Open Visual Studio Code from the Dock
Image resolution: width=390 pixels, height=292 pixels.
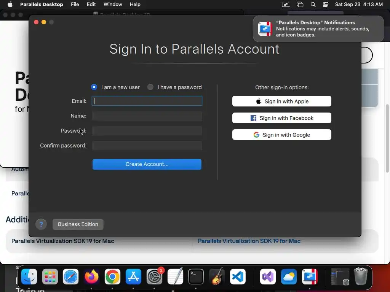[x=238, y=277]
